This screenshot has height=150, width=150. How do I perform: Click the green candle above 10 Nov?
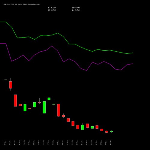25,108
